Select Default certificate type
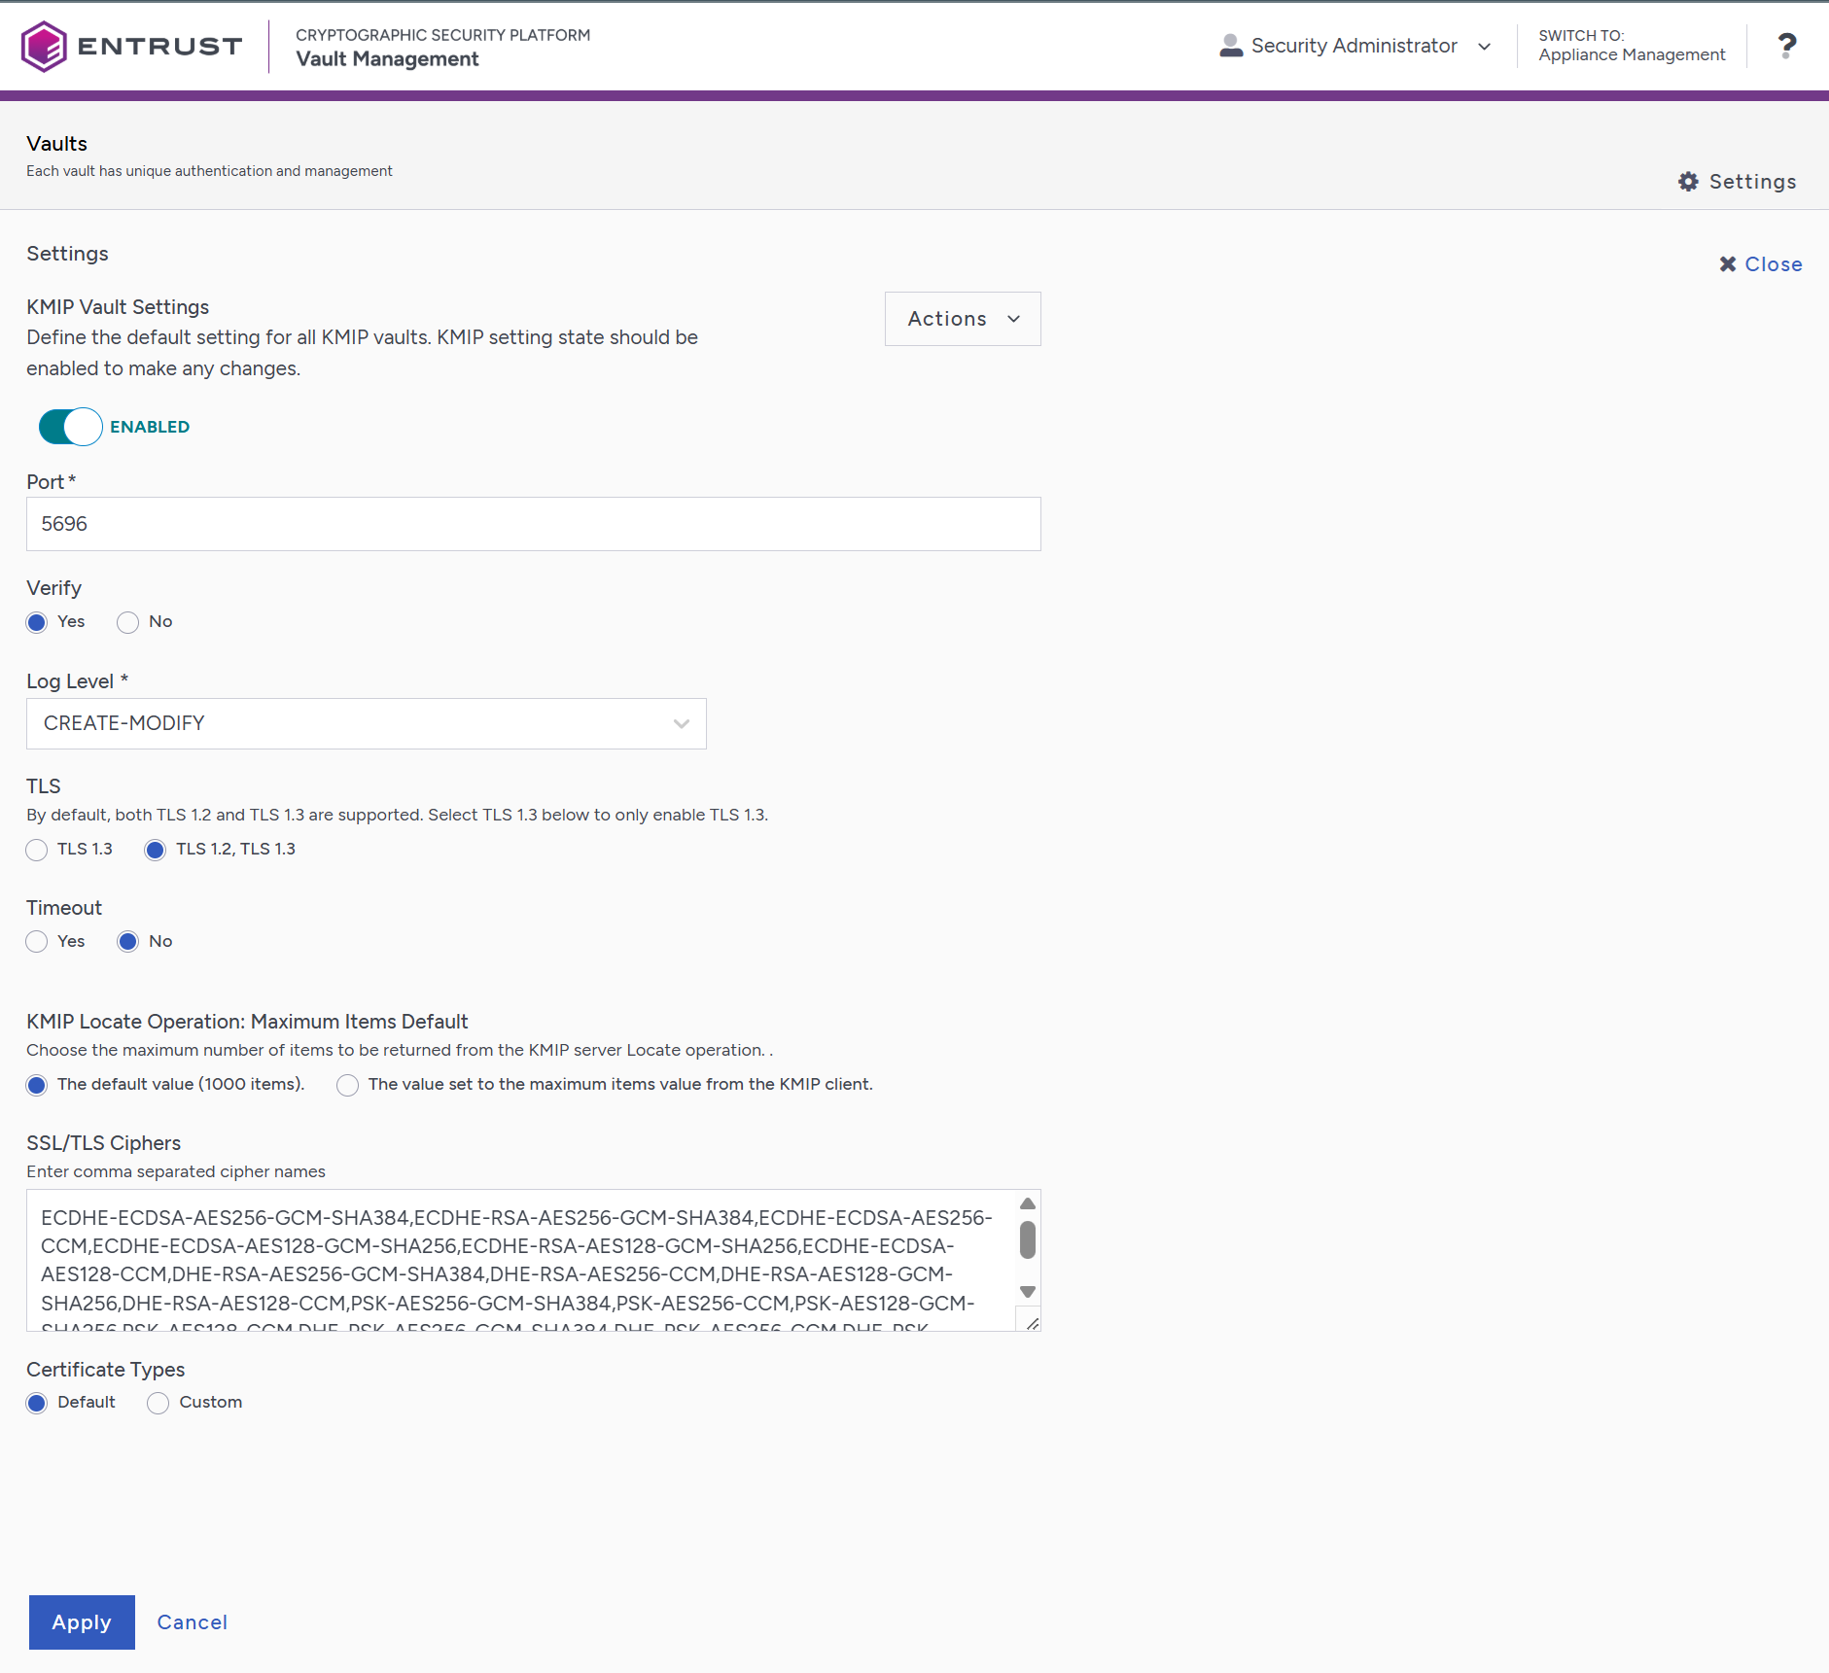This screenshot has height=1673, width=1829. point(37,1403)
